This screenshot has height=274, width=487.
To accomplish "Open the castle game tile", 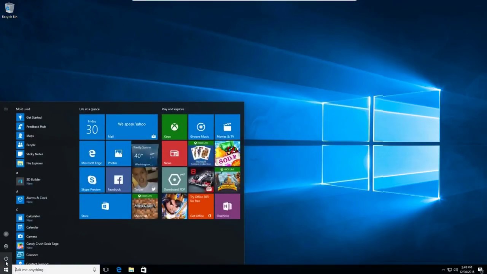I will 228,180.
